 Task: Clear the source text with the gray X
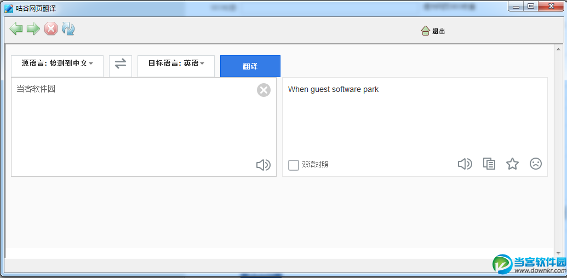264,90
